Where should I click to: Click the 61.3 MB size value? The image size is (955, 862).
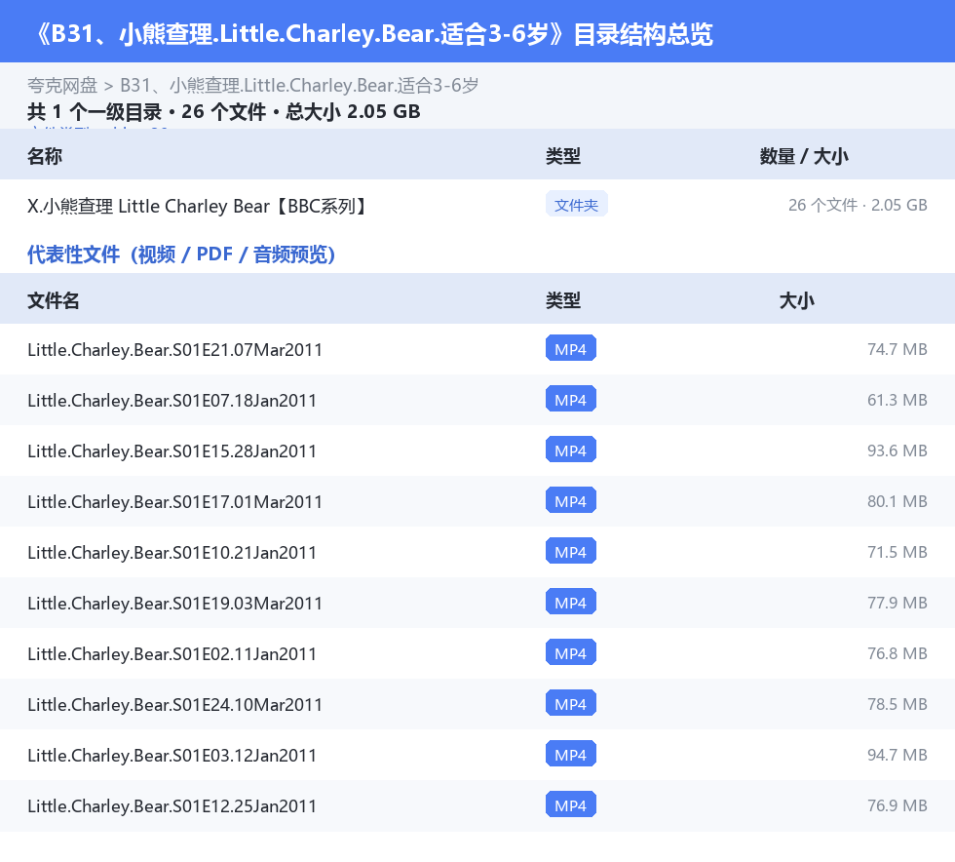(898, 399)
